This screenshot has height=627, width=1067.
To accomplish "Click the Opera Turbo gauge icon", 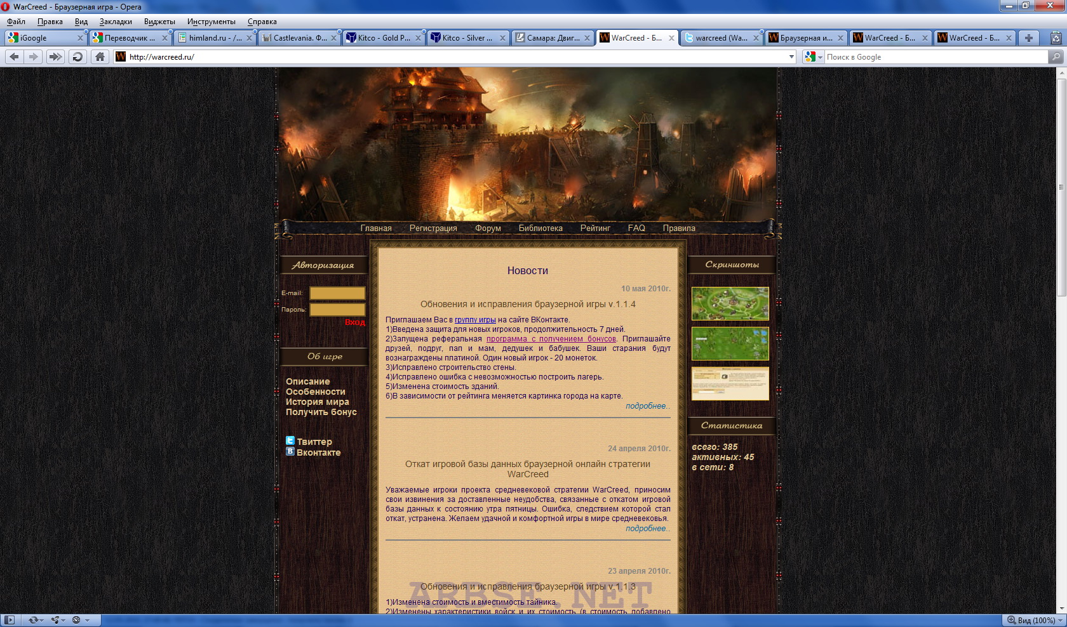I will tap(76, 620).
